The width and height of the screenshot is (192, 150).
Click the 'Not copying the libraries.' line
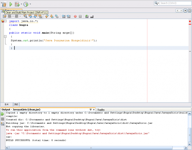(x=26, y=127)
